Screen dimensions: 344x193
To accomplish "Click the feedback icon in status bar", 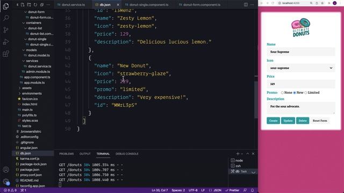I will pyautogui.click(x=245, y=190).
